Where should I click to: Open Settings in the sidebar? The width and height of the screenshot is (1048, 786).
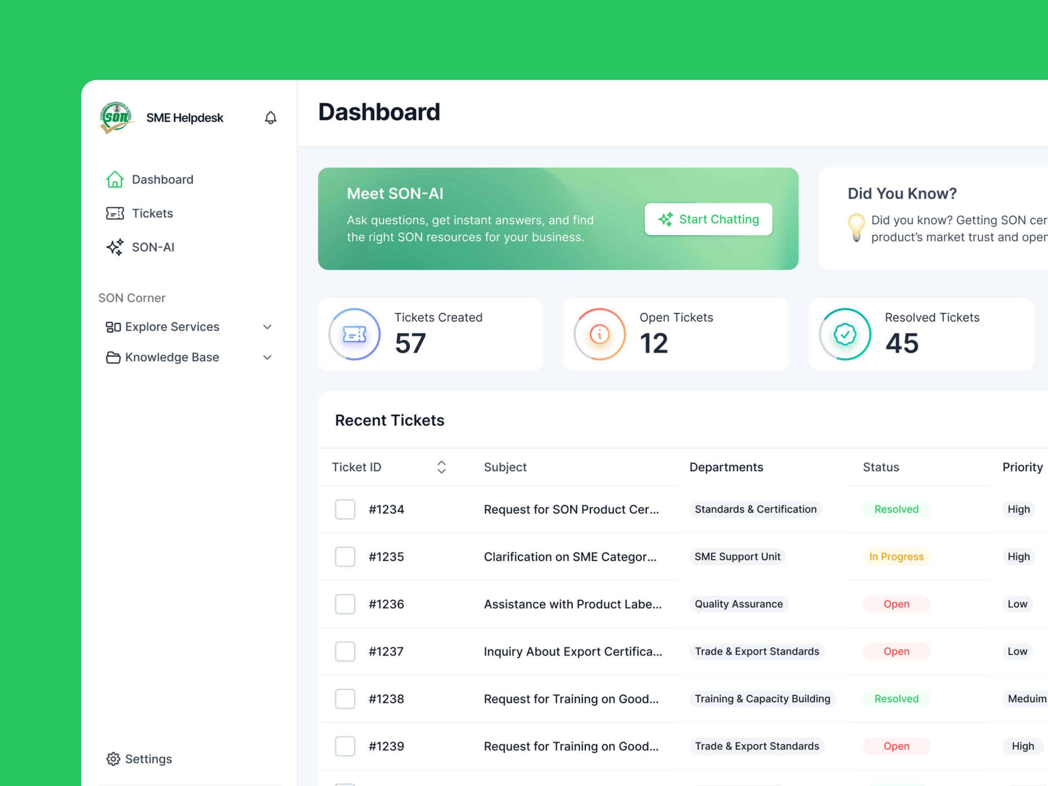pyautogui.click(x=139, y=759)
